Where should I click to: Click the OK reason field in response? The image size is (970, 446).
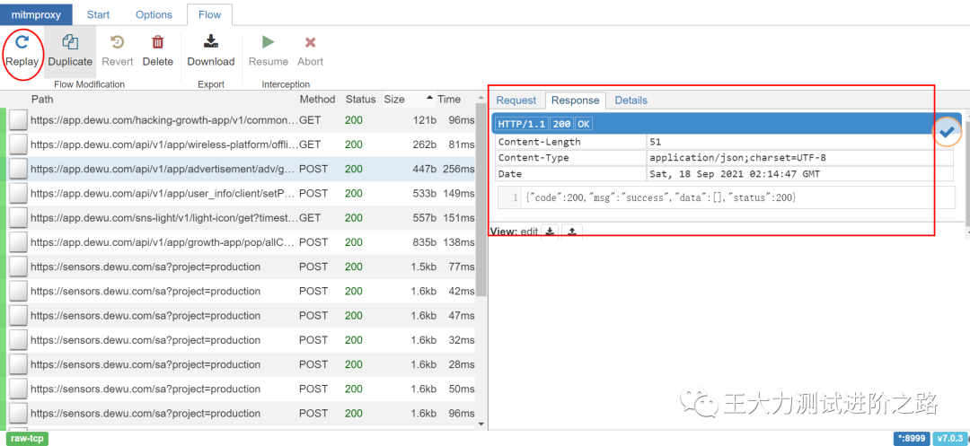pos(584,124)
